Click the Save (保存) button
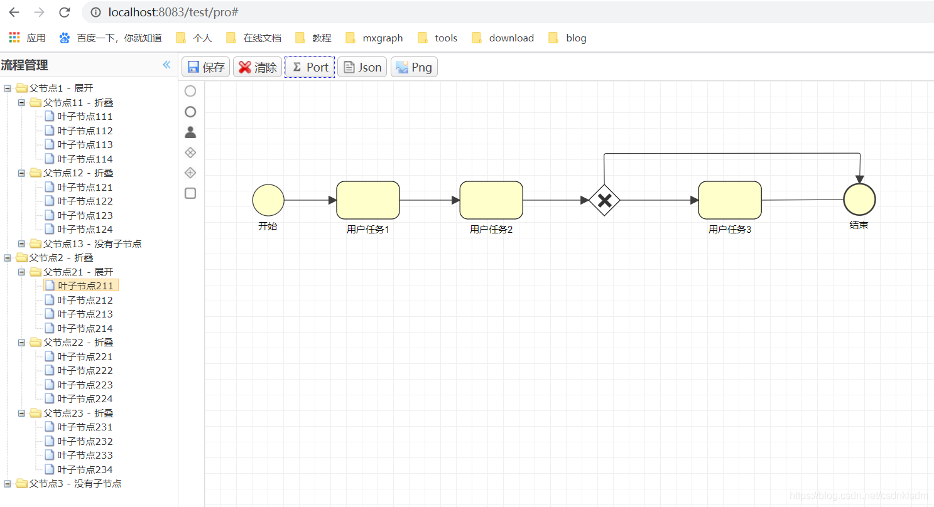 pos(206,67)
